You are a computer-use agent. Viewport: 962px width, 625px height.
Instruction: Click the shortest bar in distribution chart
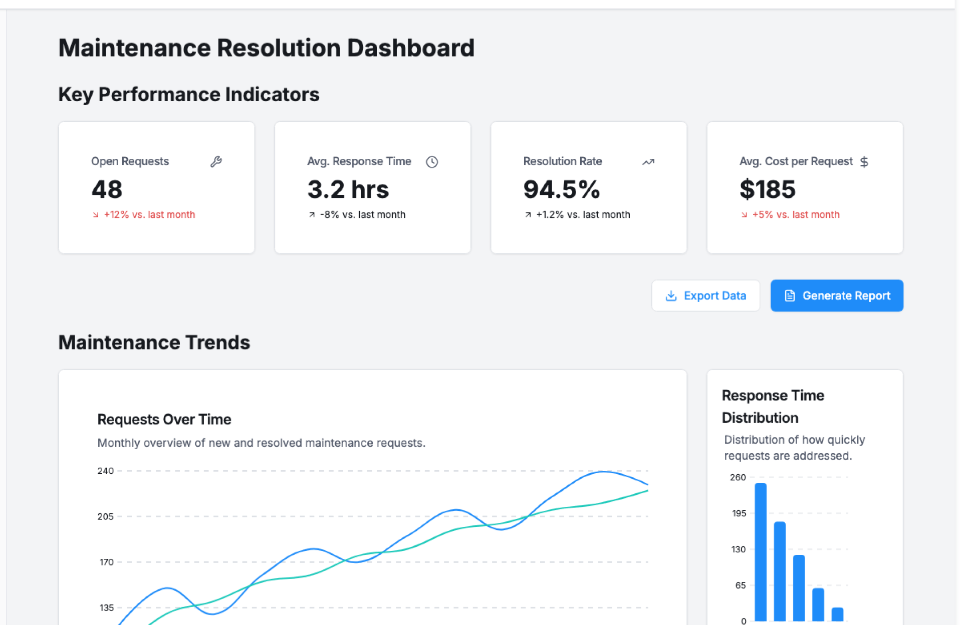tap(837, 614)
